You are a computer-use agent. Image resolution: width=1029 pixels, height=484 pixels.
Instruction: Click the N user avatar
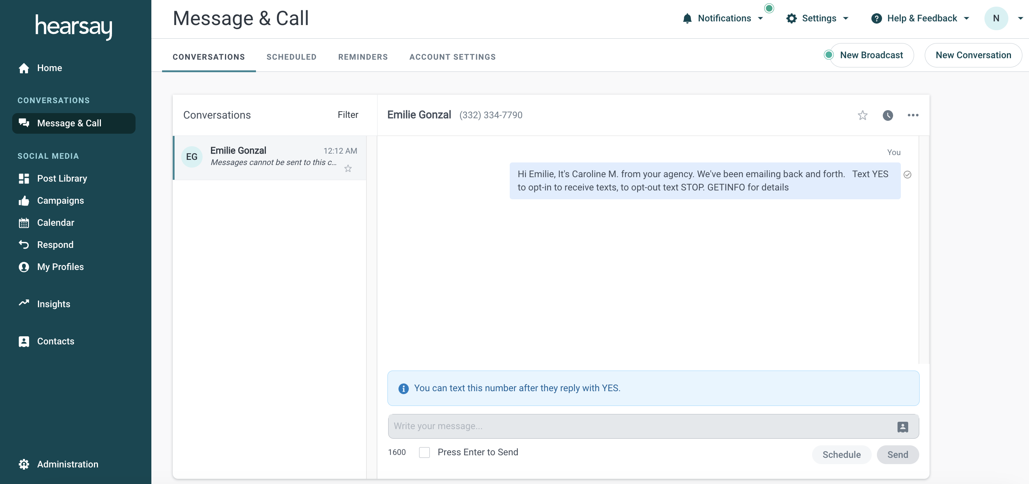coord(996,18)
